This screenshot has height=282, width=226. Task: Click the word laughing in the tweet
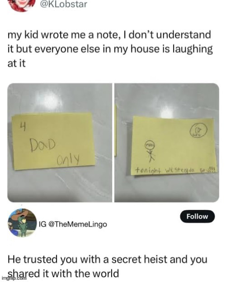pyautogui.click(x=193, y=49)
